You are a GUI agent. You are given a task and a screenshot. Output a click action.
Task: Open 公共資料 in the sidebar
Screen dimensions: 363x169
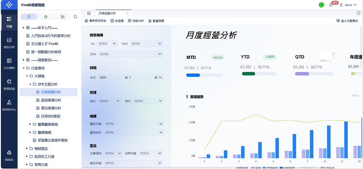pos(9,64)
